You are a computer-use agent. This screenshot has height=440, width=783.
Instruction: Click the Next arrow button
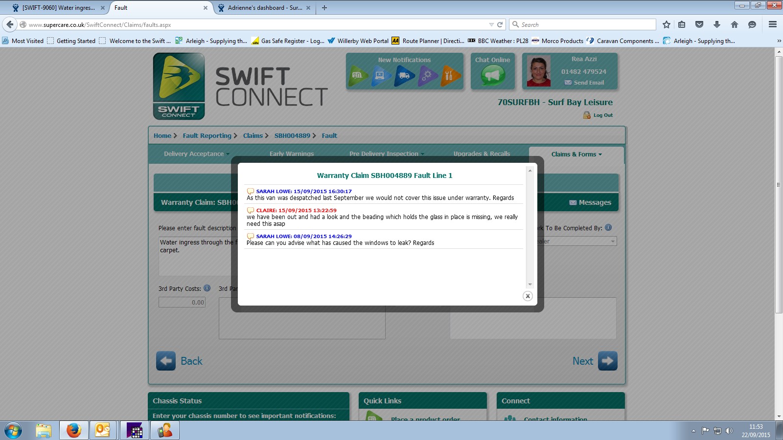(x=608, y=361)
